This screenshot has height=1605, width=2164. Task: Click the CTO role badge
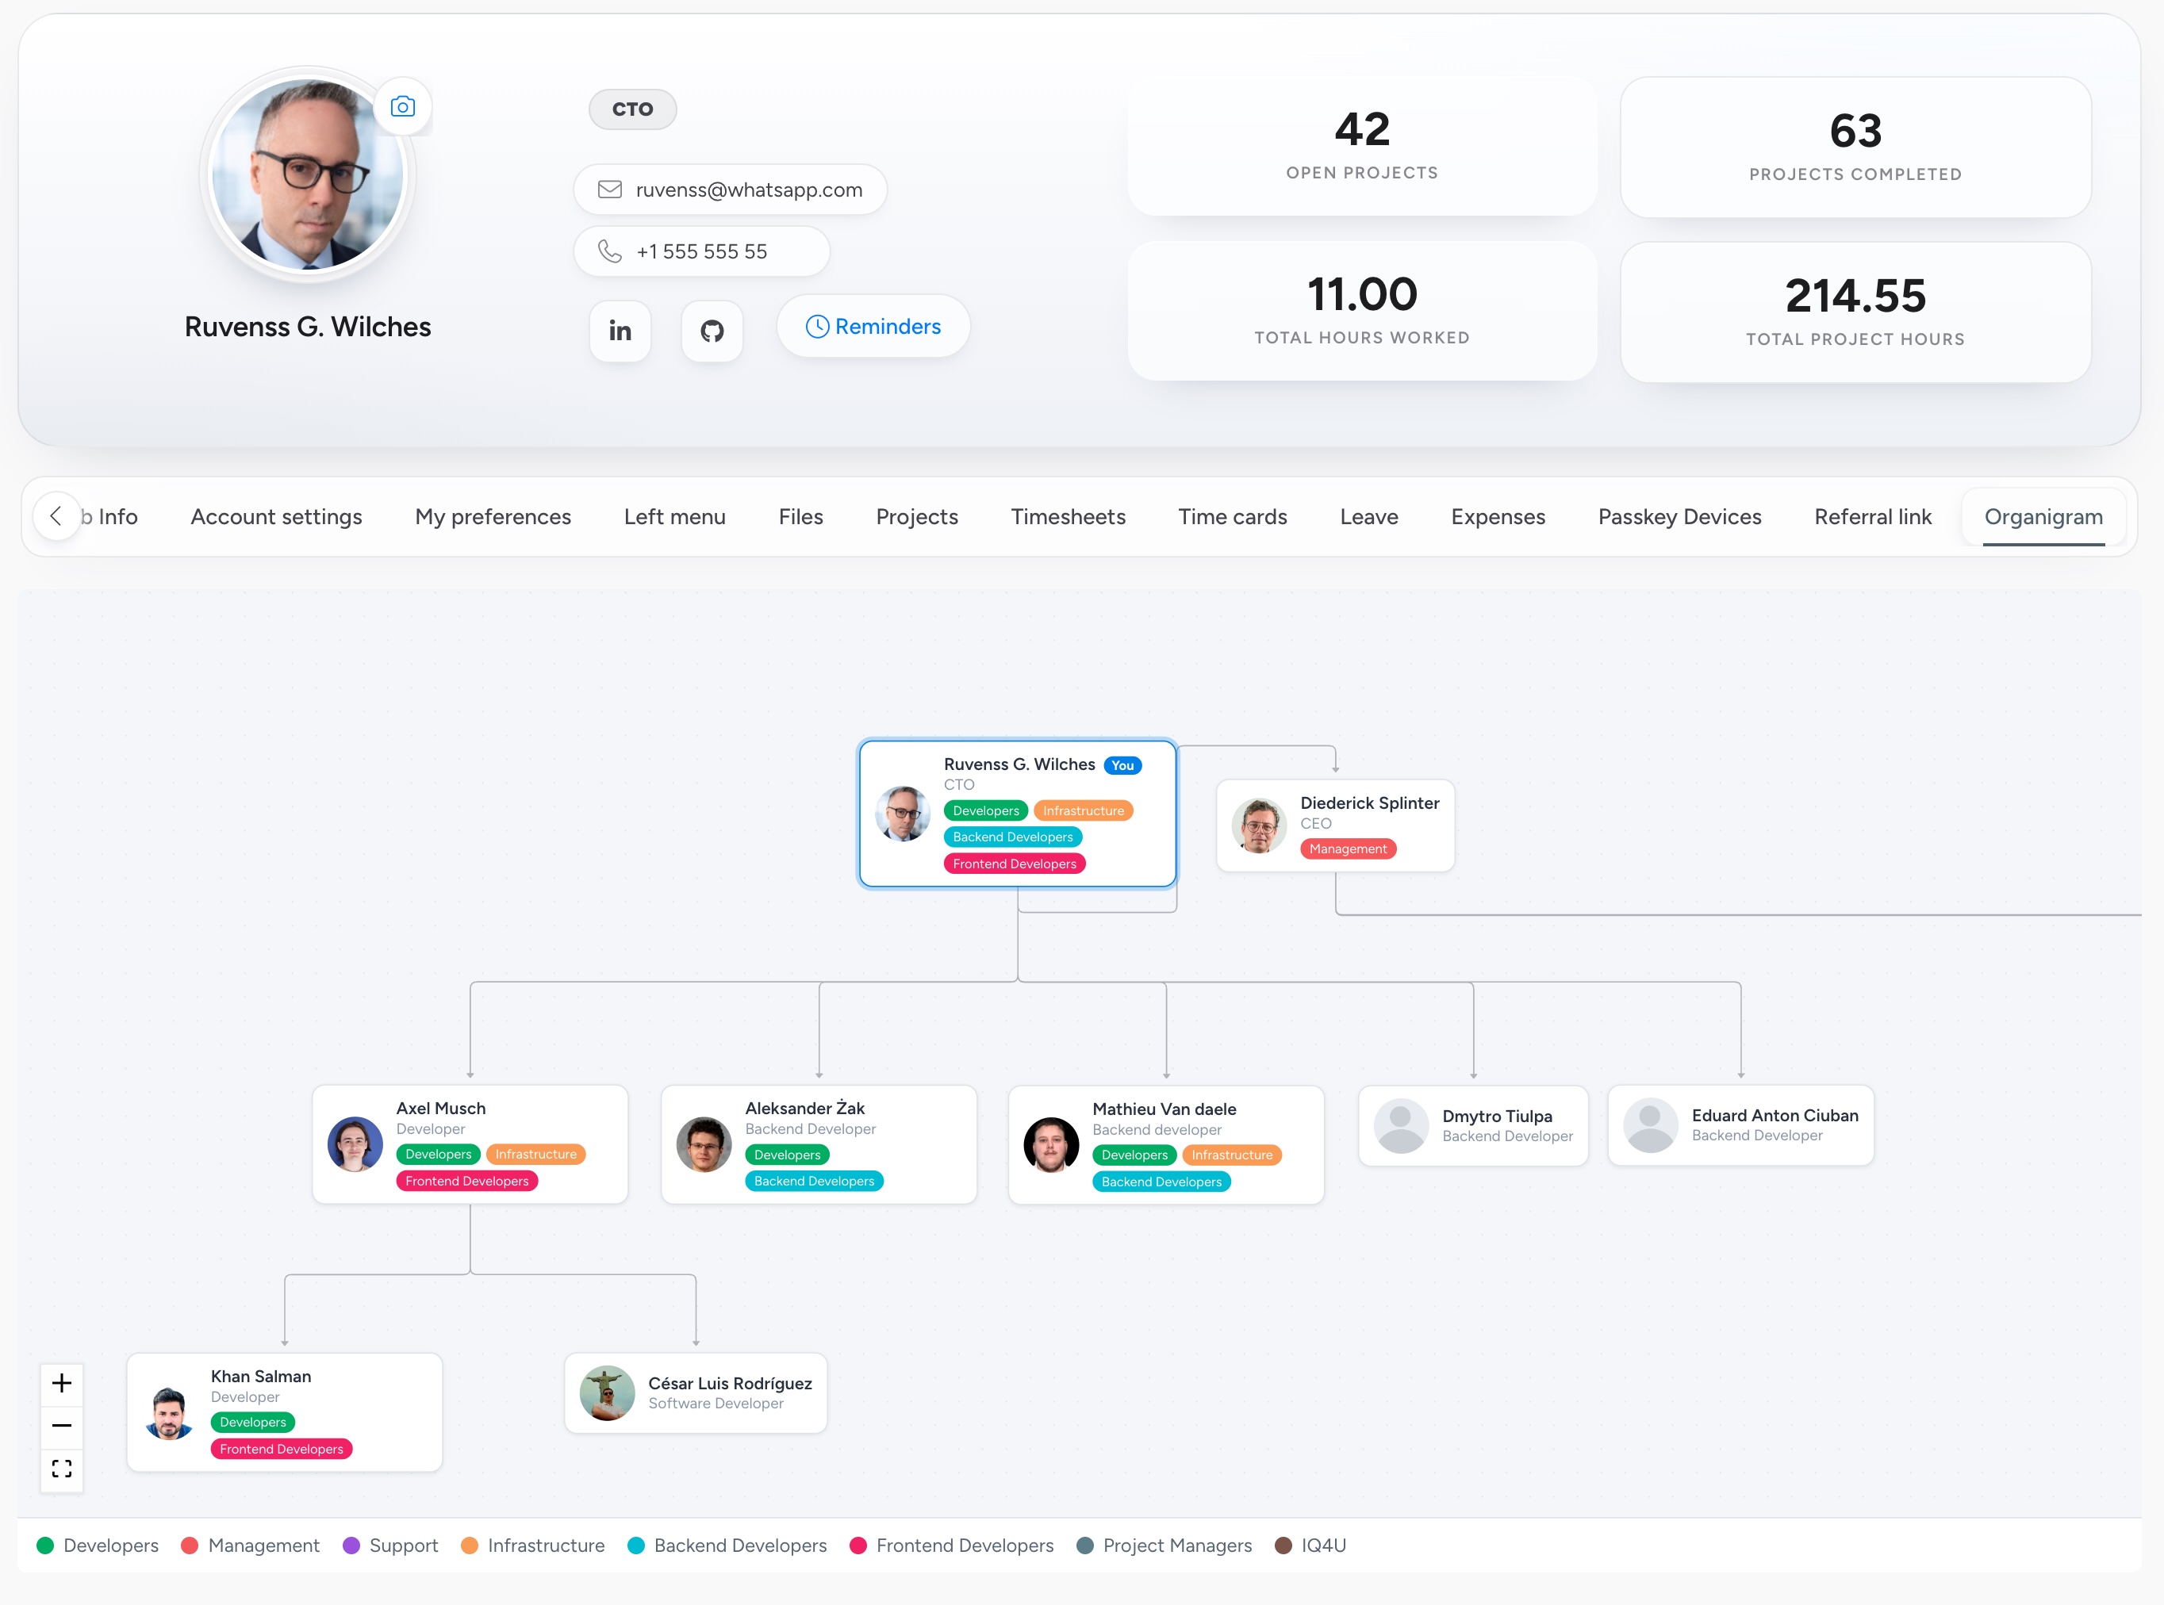point(632,109)
